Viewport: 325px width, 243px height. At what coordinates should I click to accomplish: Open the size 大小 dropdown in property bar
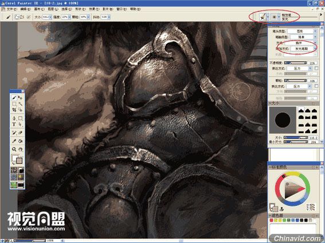50,17
